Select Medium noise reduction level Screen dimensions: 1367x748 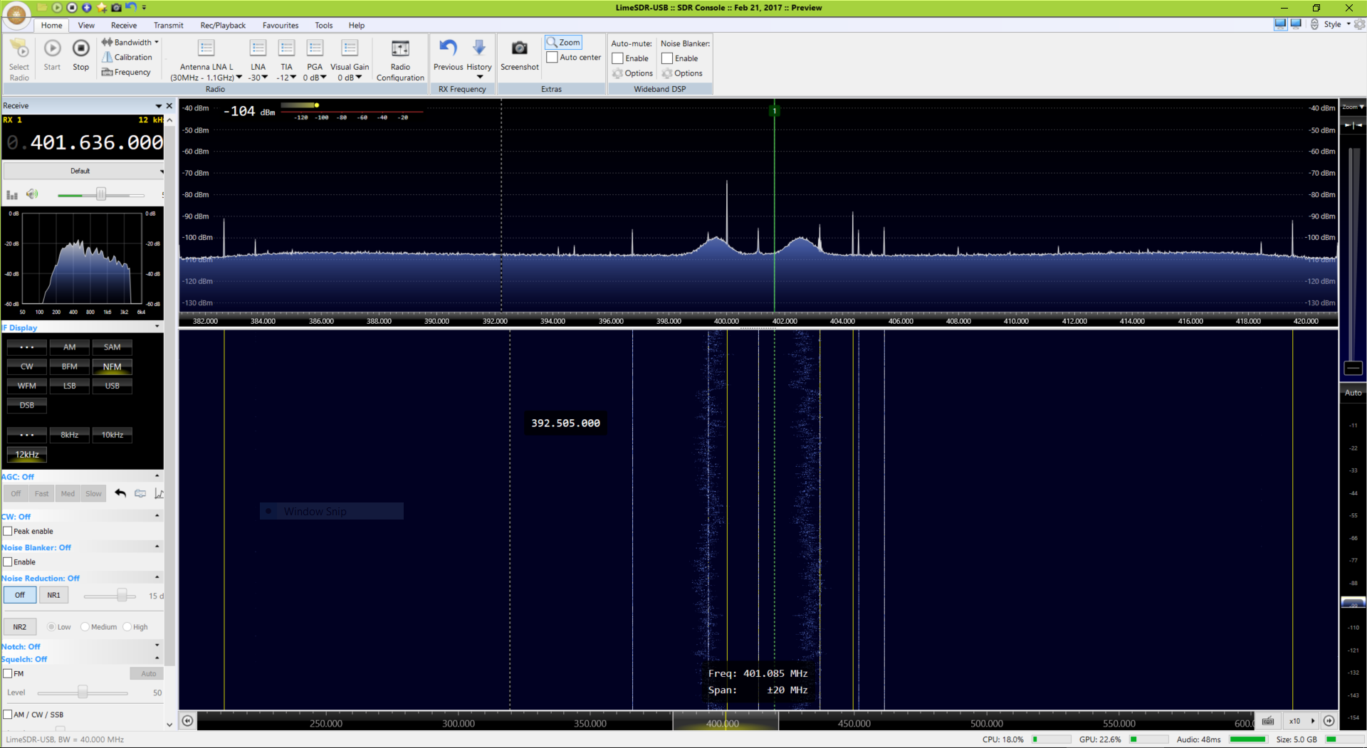tap(85, 627)
